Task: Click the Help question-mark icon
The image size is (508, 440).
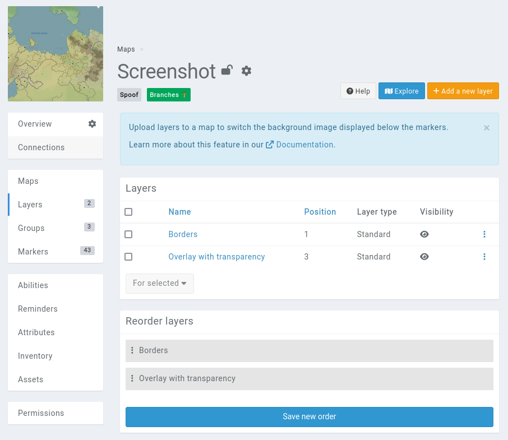Action: click(349, 91)
